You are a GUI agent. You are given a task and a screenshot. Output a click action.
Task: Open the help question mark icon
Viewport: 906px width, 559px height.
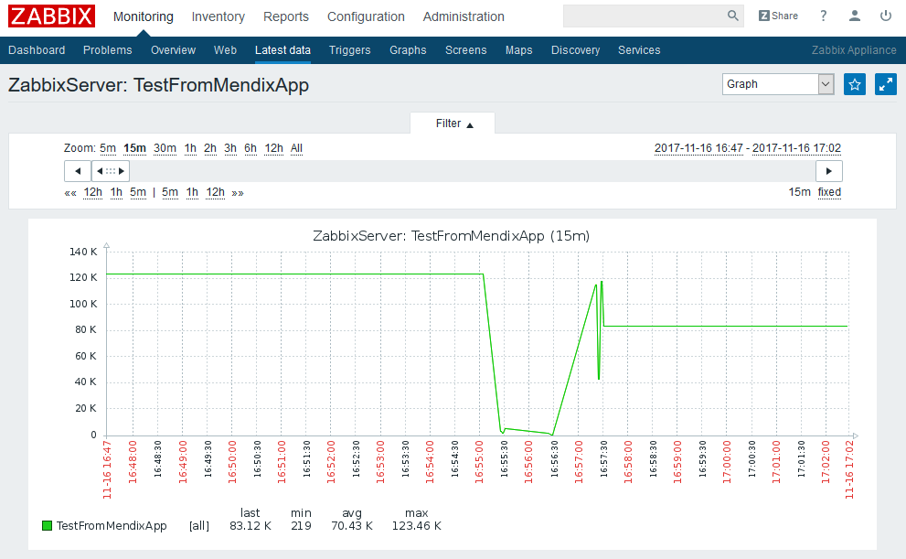824,16
